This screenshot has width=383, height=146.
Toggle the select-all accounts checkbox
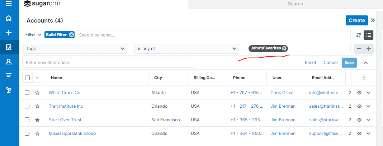click(x=28, y=78)
